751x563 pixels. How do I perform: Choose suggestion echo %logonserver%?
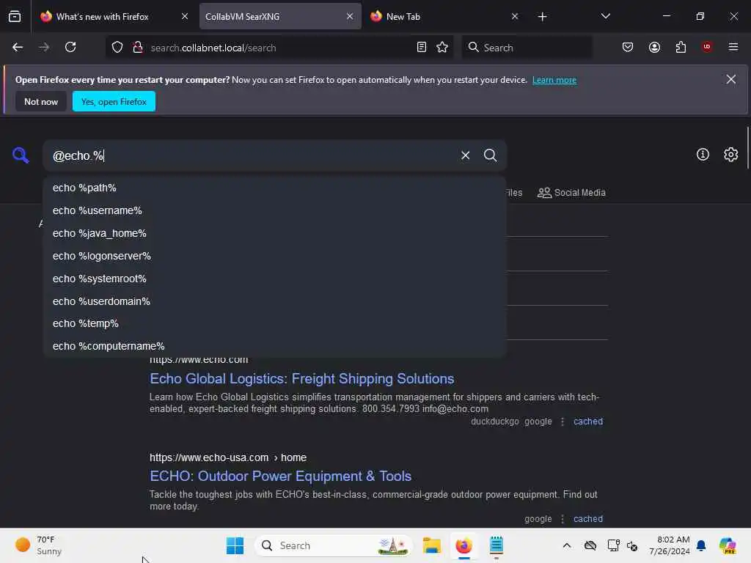point(275,256)
